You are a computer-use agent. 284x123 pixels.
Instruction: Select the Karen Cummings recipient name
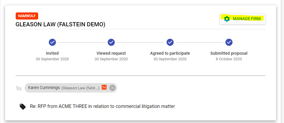point(44,88)
